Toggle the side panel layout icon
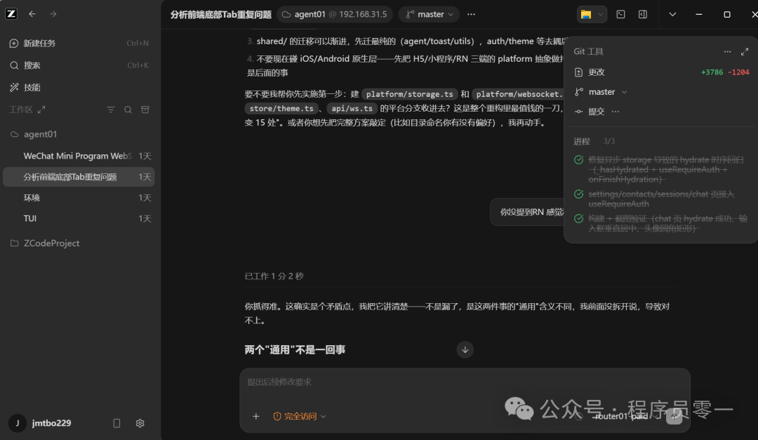The width and height of the screenshot is (758, 440). 643,15
